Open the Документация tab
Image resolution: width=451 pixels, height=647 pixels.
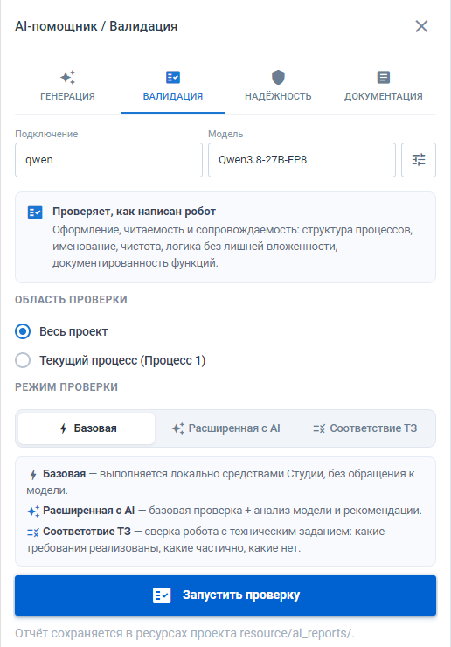coord(384,87)
